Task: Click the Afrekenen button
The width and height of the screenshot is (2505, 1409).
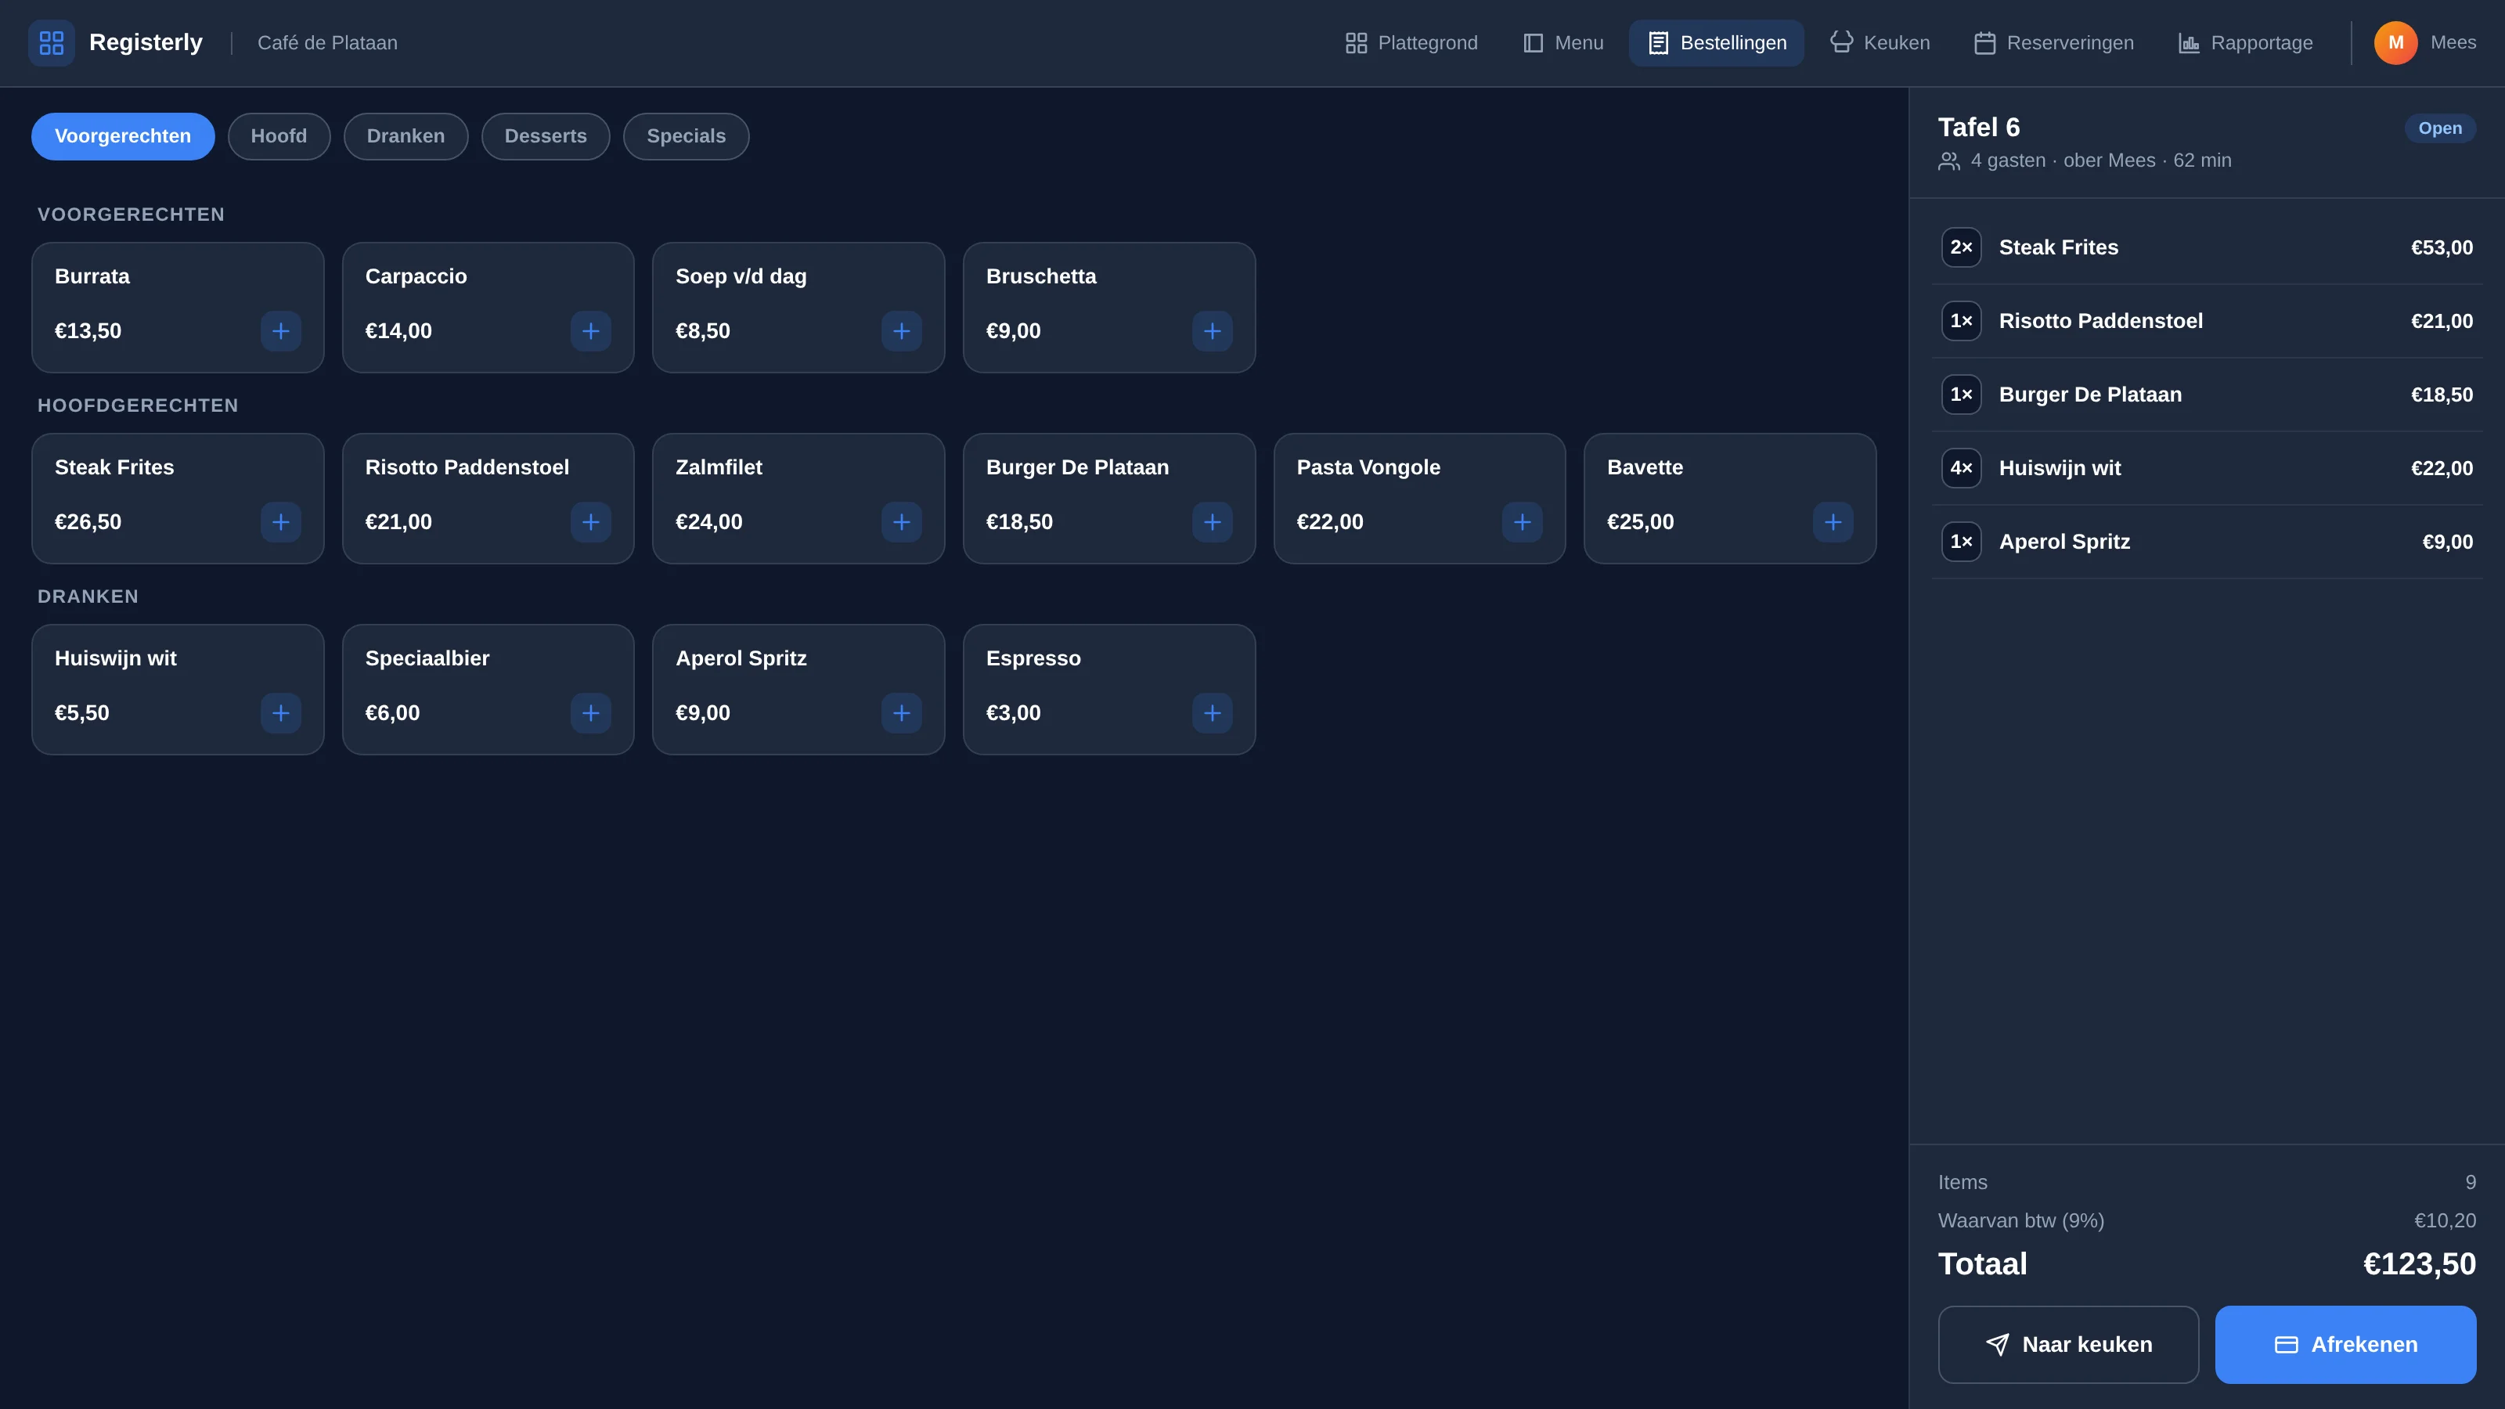Action: 2345,1344
